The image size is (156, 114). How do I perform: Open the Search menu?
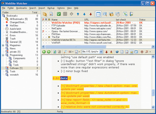pos(33,8)
